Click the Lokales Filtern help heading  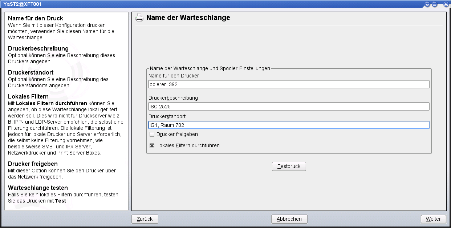28,97
